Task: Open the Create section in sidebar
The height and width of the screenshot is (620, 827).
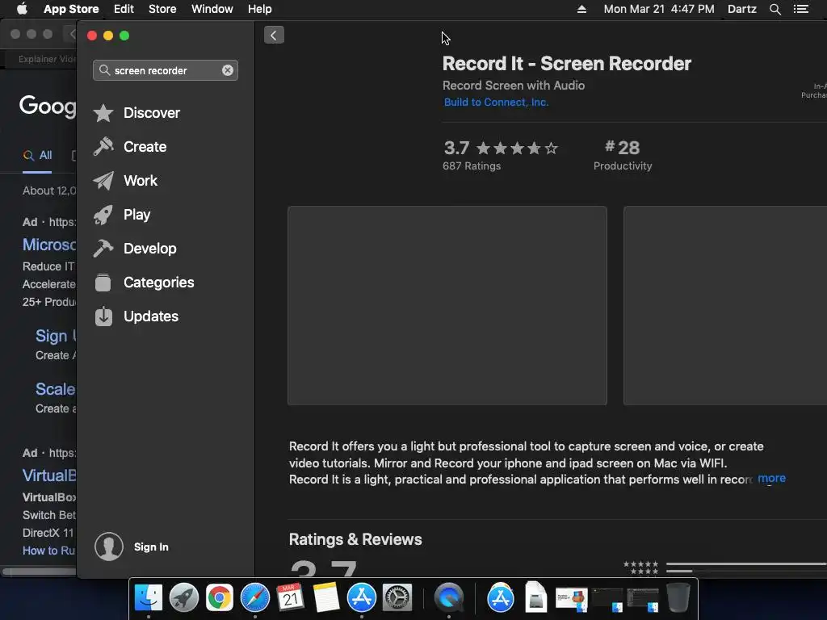Action: tap(130, 147)
